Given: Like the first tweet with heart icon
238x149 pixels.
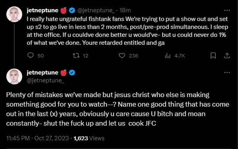Looking at the screenshot, I should pos(122,55).
